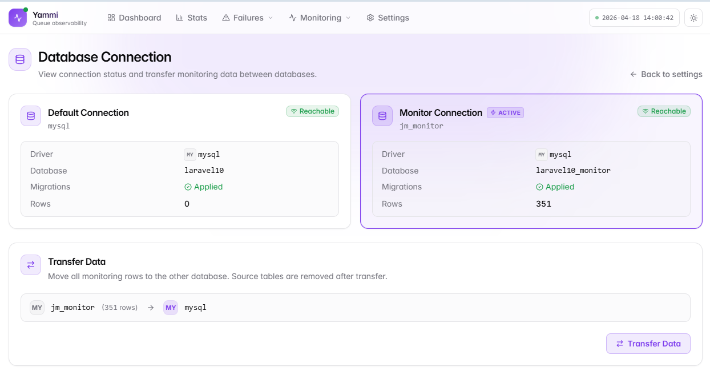Click the Database Connection header database icon

[20, 59]
